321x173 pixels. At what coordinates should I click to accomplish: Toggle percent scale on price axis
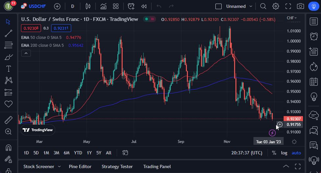click(x=274, y=153)
